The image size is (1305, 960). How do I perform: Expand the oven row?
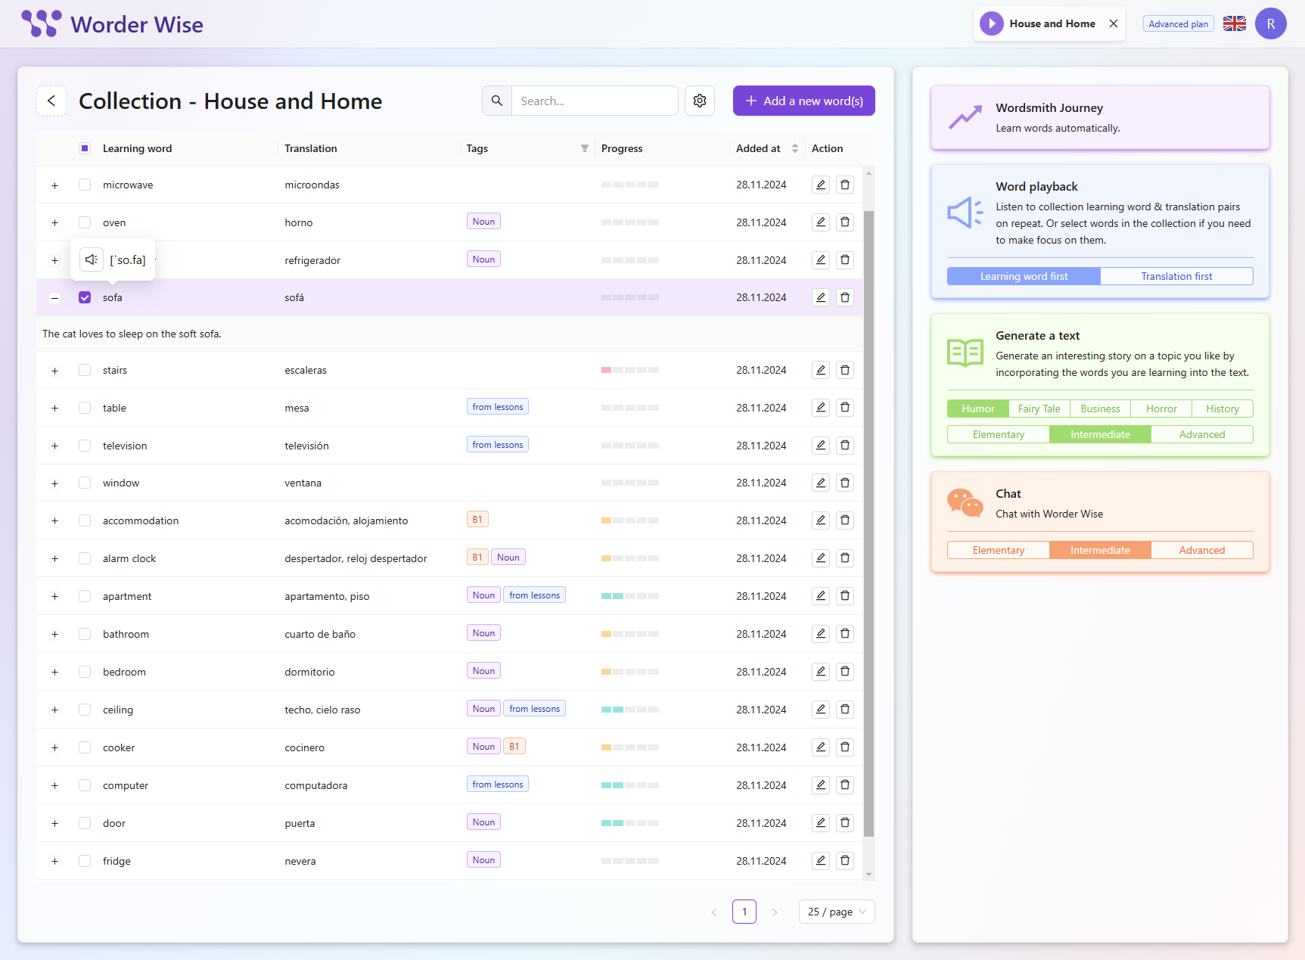coord(54,223)
